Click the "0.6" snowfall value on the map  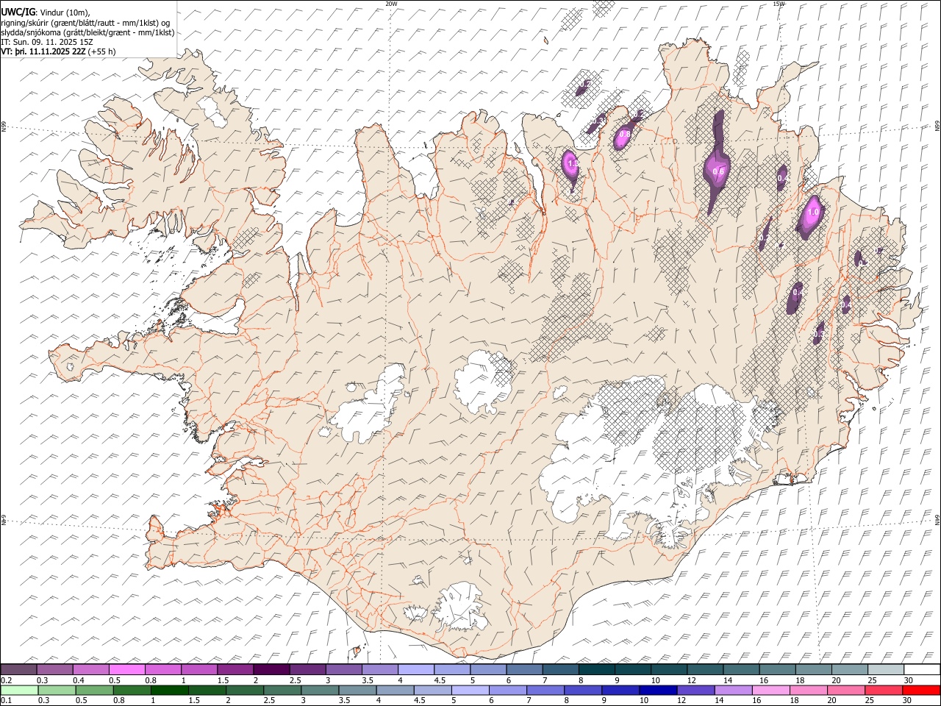(x=718, y=171)
